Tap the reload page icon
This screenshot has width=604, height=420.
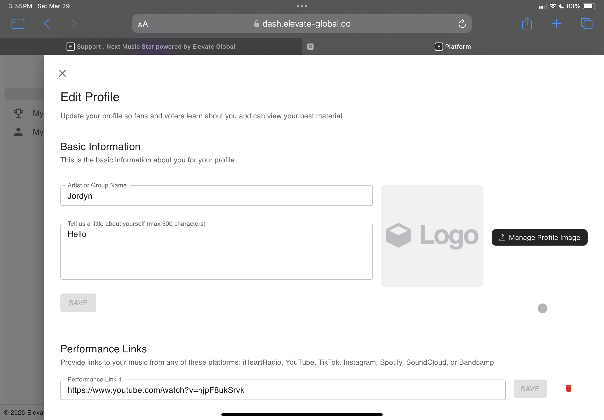pyautogui.click(x=462, y=24)
